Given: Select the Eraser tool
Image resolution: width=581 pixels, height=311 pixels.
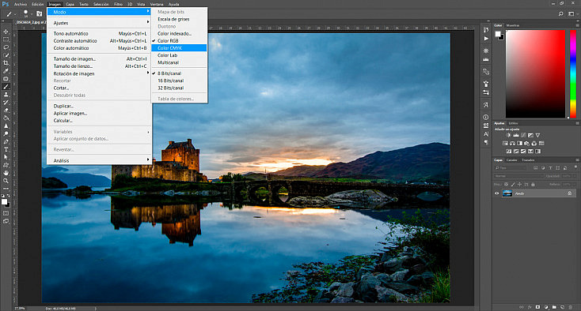Looking at the screenshot, I should [6, 110].
